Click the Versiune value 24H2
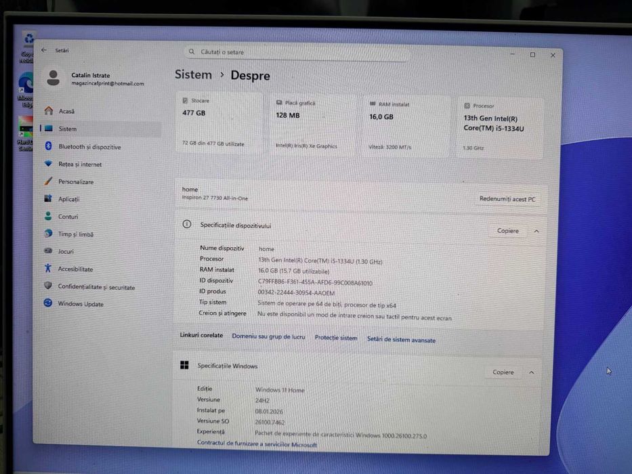 click(x=262, y=400)
